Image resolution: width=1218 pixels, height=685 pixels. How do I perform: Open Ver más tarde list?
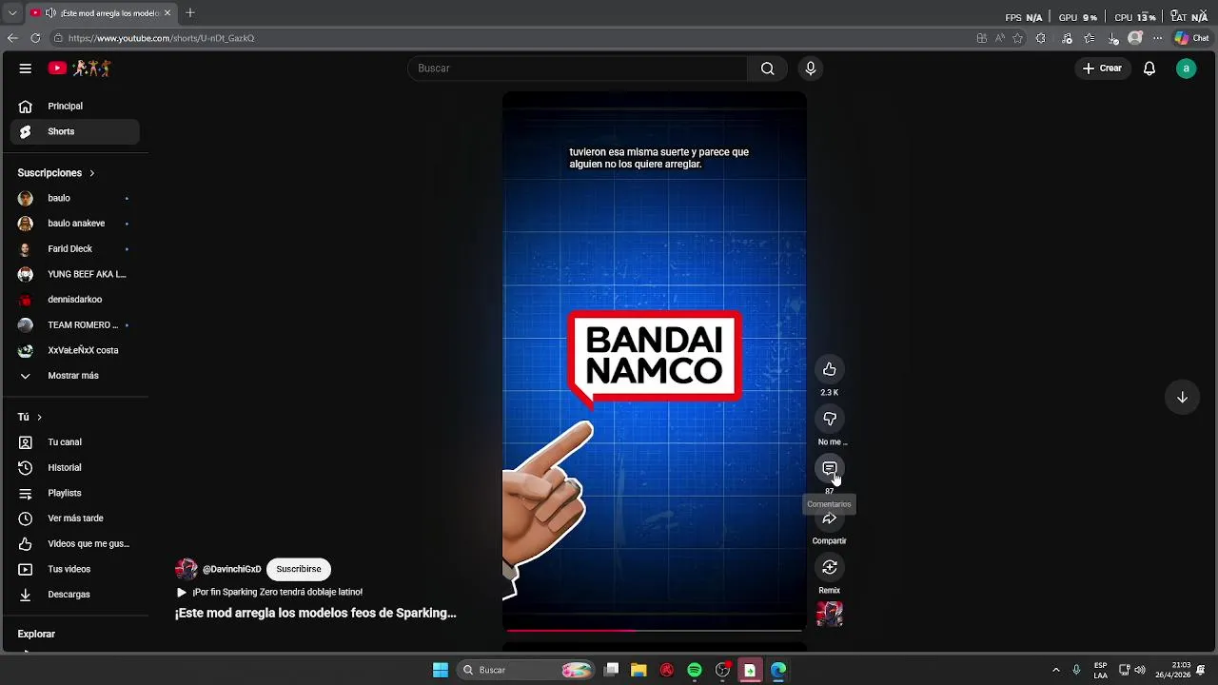point(75,519)
